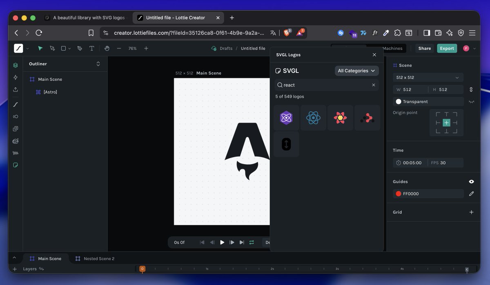
Task: Select the rectangle Shape tool
Action: click(63, 48)
